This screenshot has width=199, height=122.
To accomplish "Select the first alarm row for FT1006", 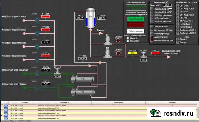I will coord(99,106).
